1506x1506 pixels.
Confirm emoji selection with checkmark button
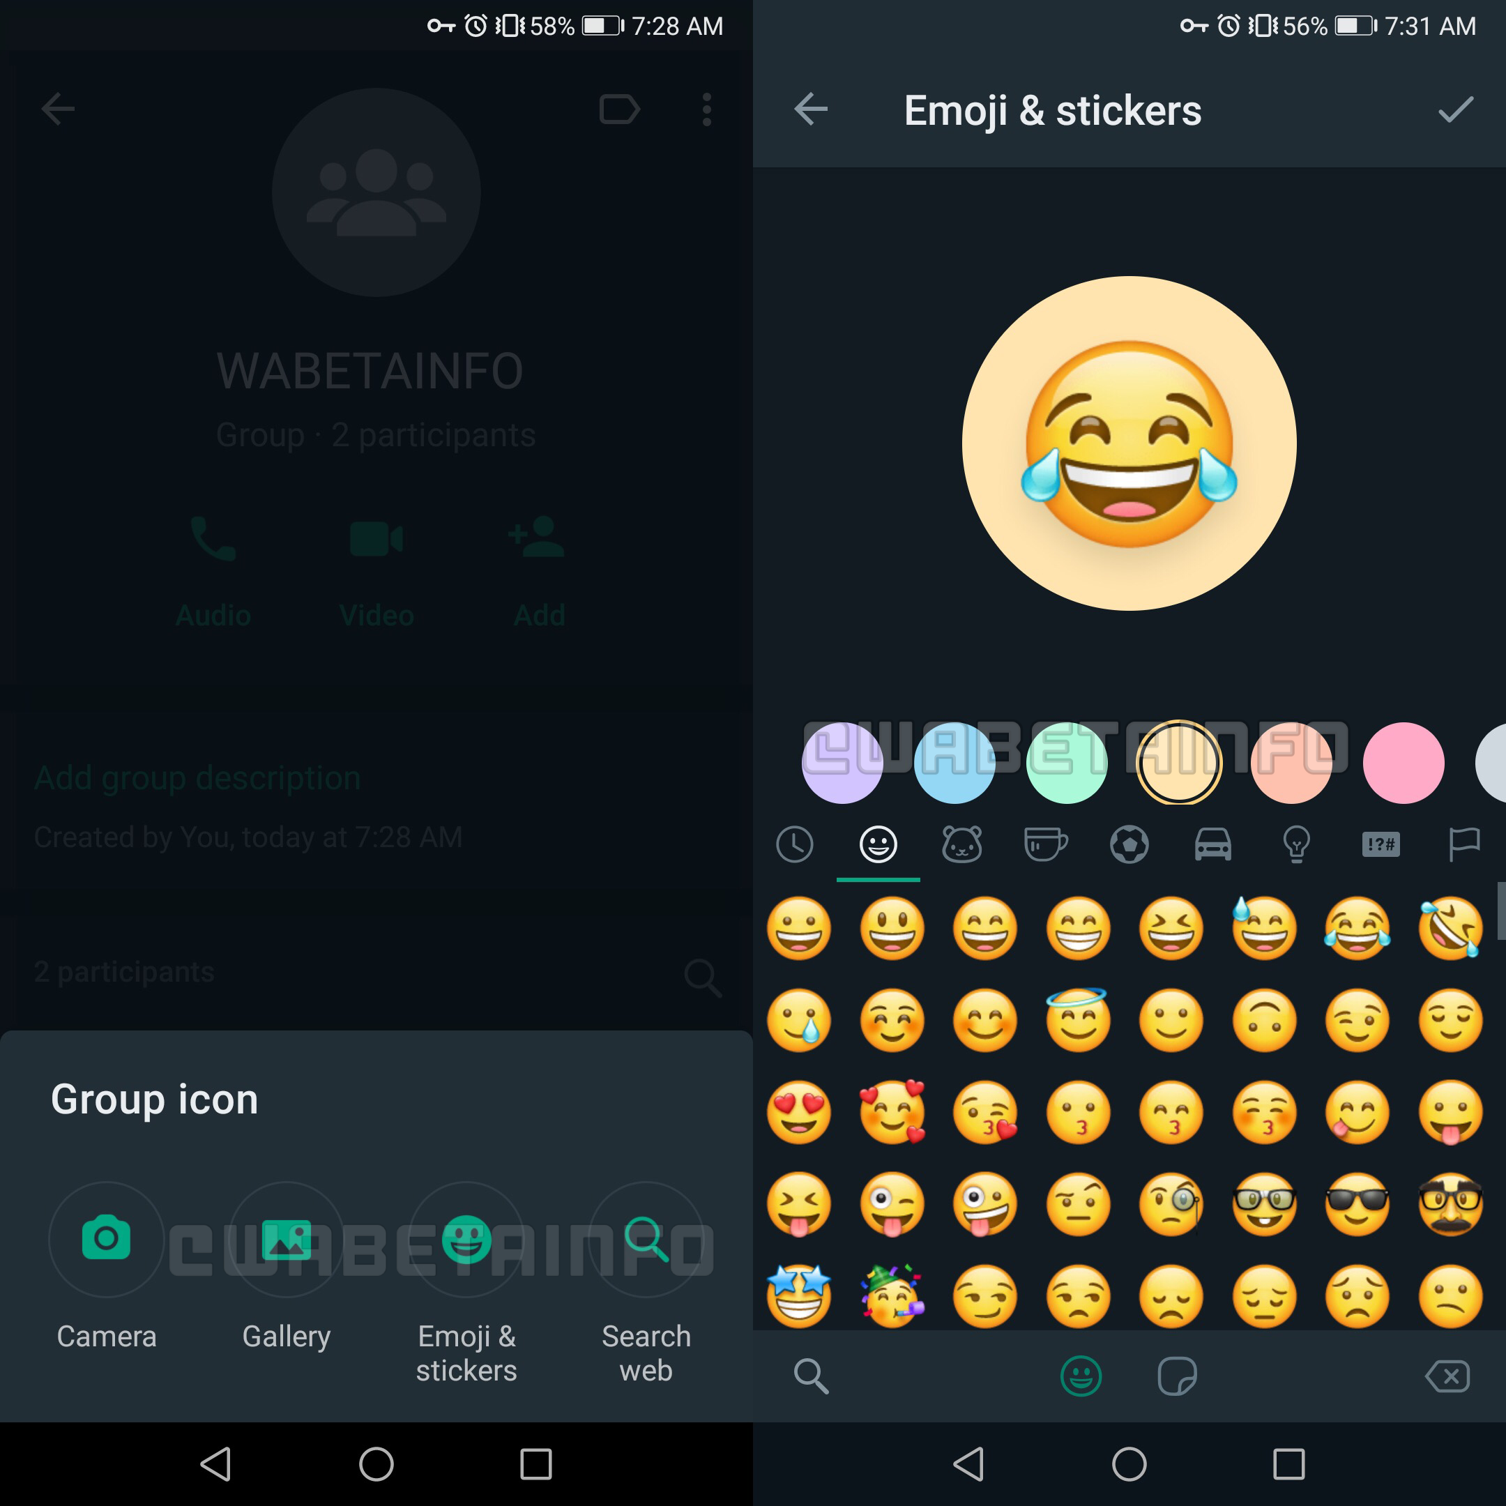(1458, 110)
